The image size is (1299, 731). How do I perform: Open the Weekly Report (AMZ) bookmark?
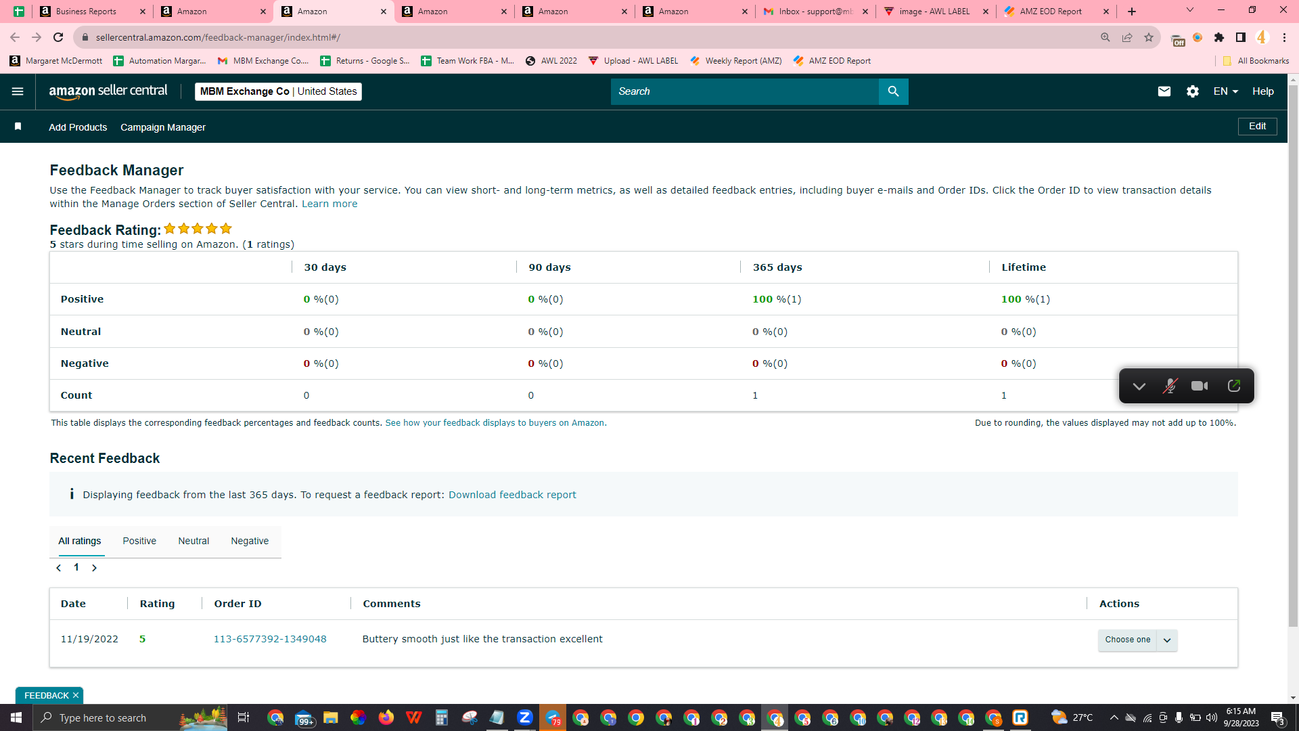point(736,61)
